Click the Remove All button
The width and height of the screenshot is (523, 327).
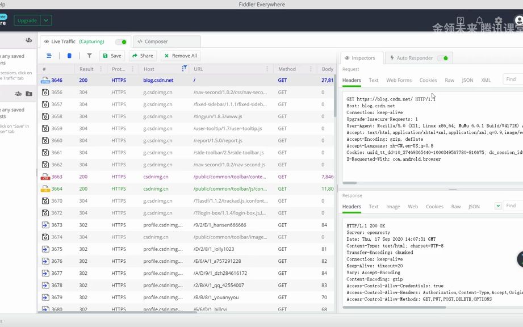(x=181, y=56)
